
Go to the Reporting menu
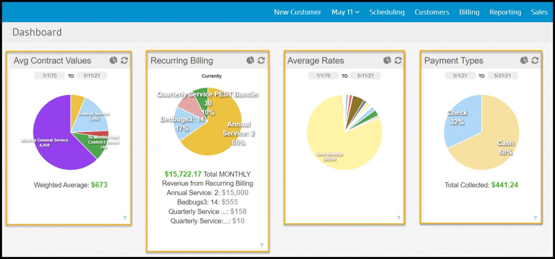click(x=505, y=12)
